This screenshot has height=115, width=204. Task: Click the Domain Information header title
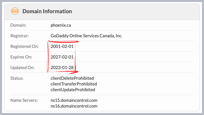point(47,11)
